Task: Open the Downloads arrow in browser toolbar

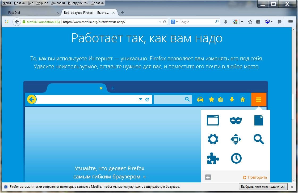Action: click(x=226, y=22)
